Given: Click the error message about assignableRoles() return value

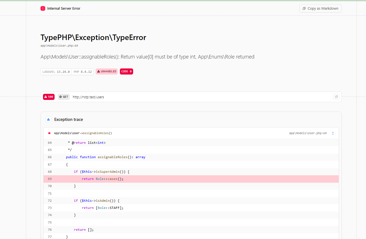Looking at the screenshot, I should tap(147, 57).
